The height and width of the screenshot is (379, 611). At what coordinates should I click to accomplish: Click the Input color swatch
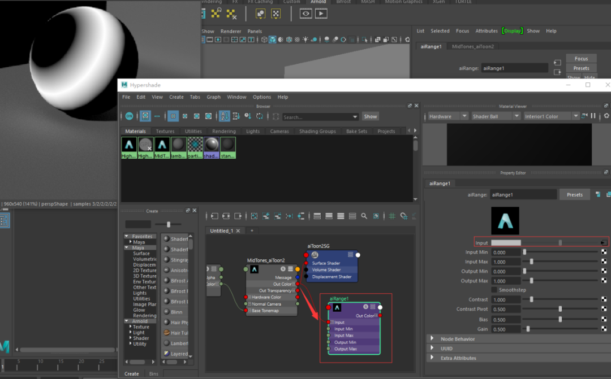click(506, 242)
